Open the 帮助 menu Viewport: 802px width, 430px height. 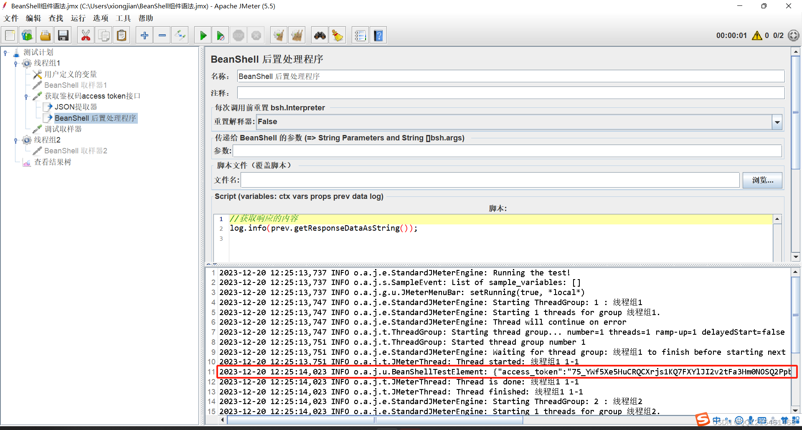pos(146,18)
